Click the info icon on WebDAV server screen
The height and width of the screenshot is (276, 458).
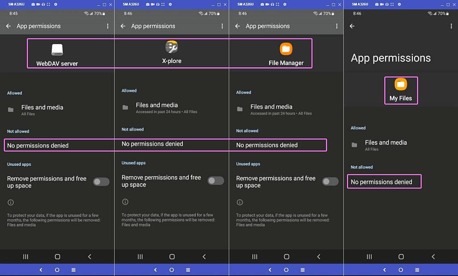point(11,202)
